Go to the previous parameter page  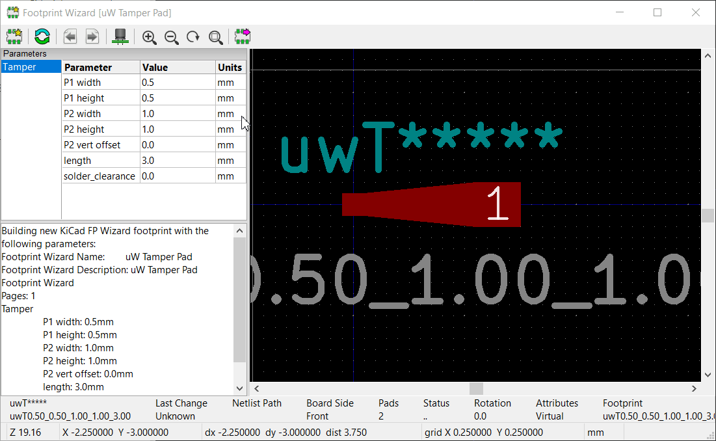[x=70, y=37]
